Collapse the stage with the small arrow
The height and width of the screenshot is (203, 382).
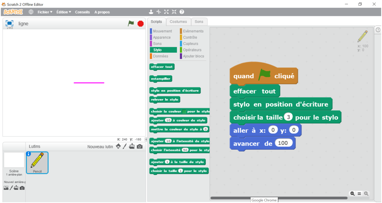point(146,139)
